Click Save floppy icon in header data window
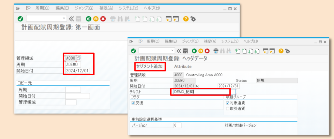The image size is (334, 139). pos(185,51)
